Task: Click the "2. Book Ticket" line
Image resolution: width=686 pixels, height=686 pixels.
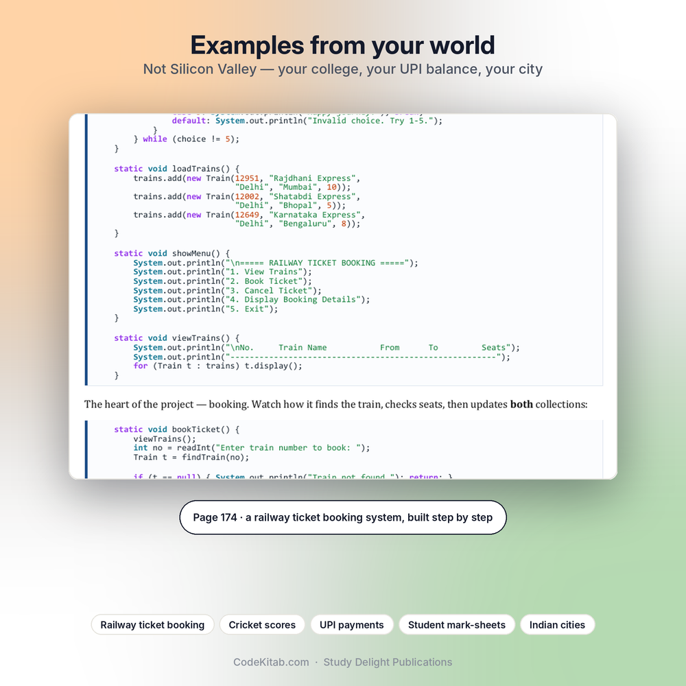Action: click(x=223, y=281)
